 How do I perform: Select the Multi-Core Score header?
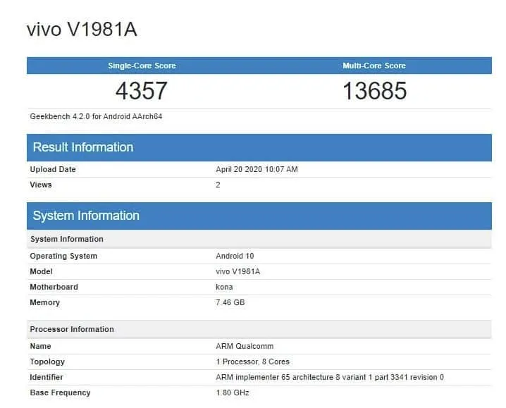click(374, 66)
